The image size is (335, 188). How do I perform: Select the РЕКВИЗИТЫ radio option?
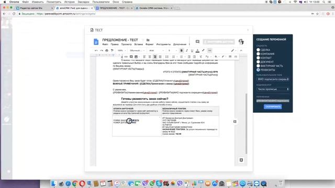click(x=258, y=69)
